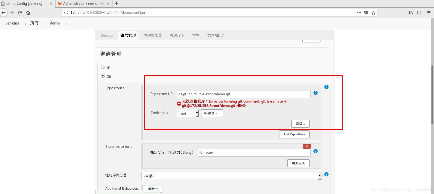This screenshot has height=194, width=434.
Task: Open the 添加 credentials dropdown button
Action: (x=212, y=113)
